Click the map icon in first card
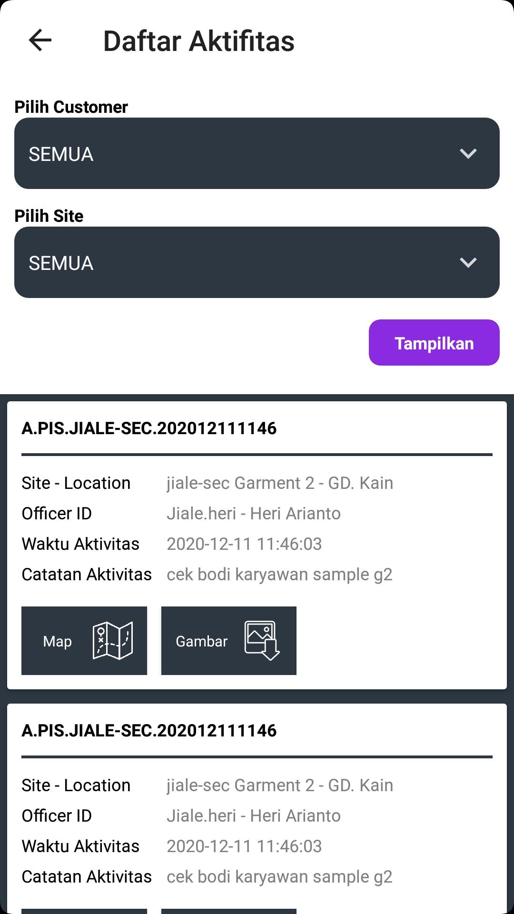 113,641
